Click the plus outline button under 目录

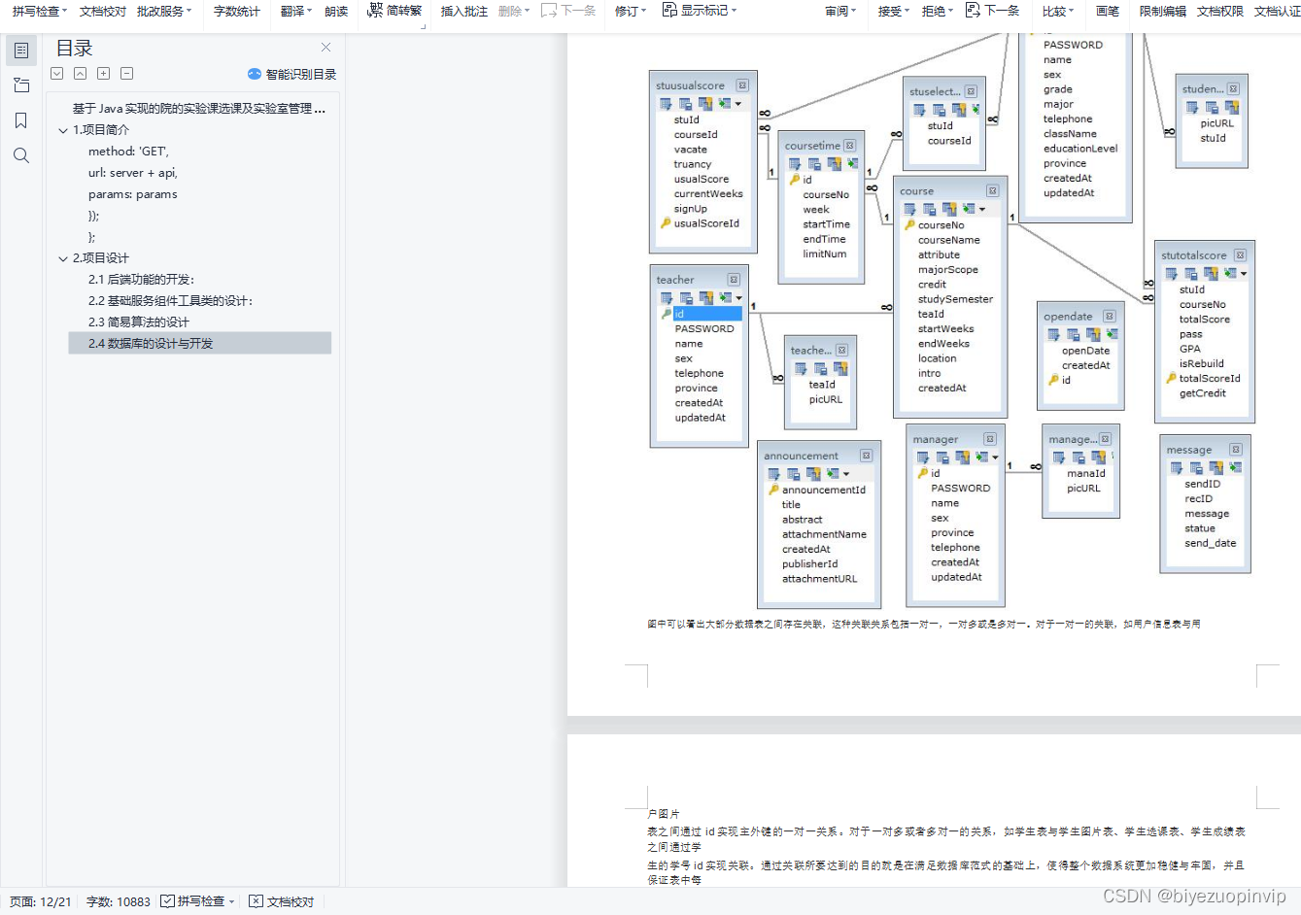(x=103, y=74)
